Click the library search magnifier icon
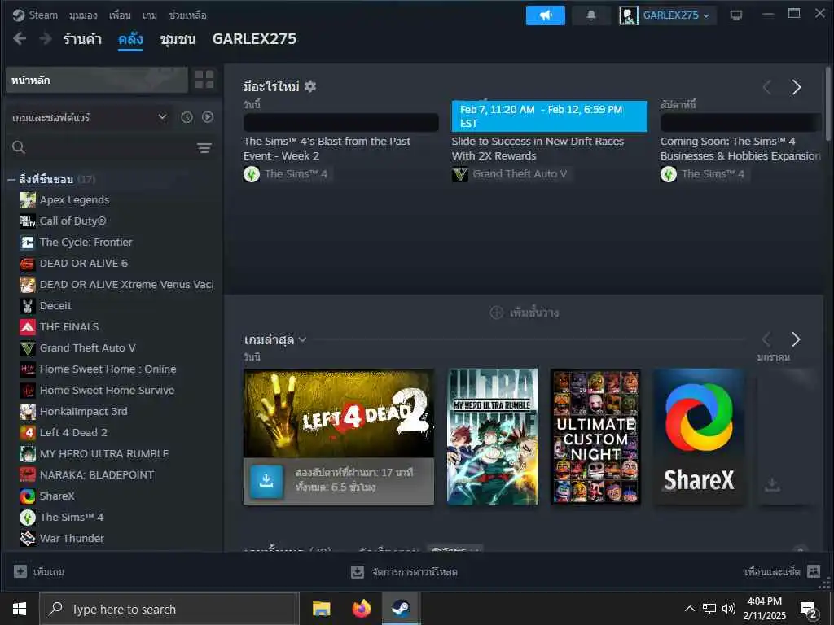Image resolution: width=834 pixels, height=625 pixels. pos(19,148)
